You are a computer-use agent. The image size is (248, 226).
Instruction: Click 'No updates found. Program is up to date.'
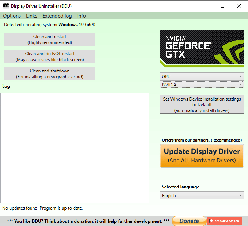coord(42,208)
